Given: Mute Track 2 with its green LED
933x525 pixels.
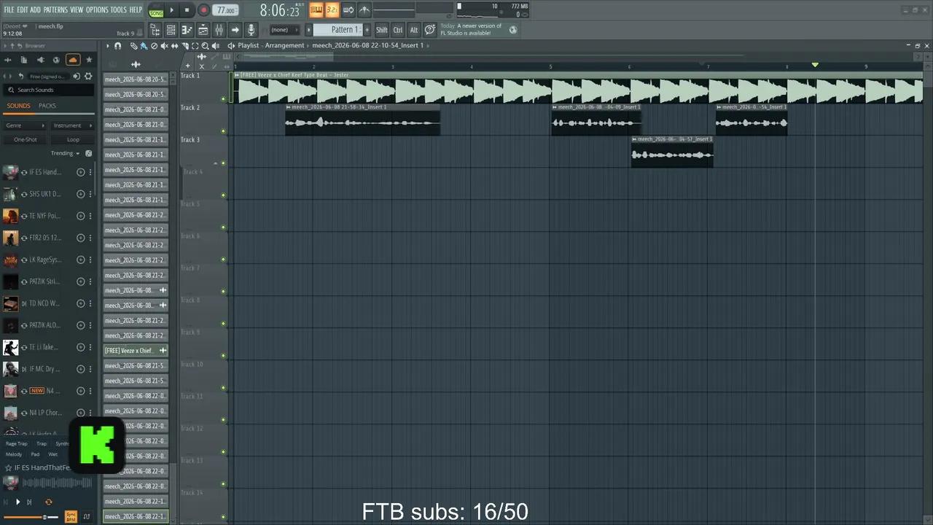Looking at the screenshot, I should (223, 131).
